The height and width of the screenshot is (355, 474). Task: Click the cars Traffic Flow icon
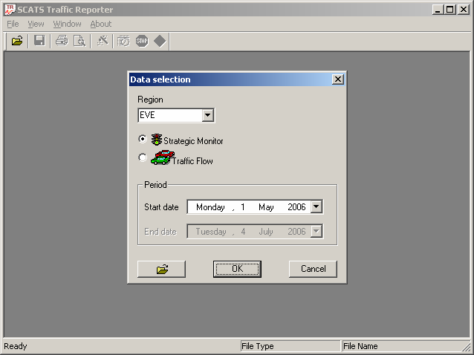[162, 157]
